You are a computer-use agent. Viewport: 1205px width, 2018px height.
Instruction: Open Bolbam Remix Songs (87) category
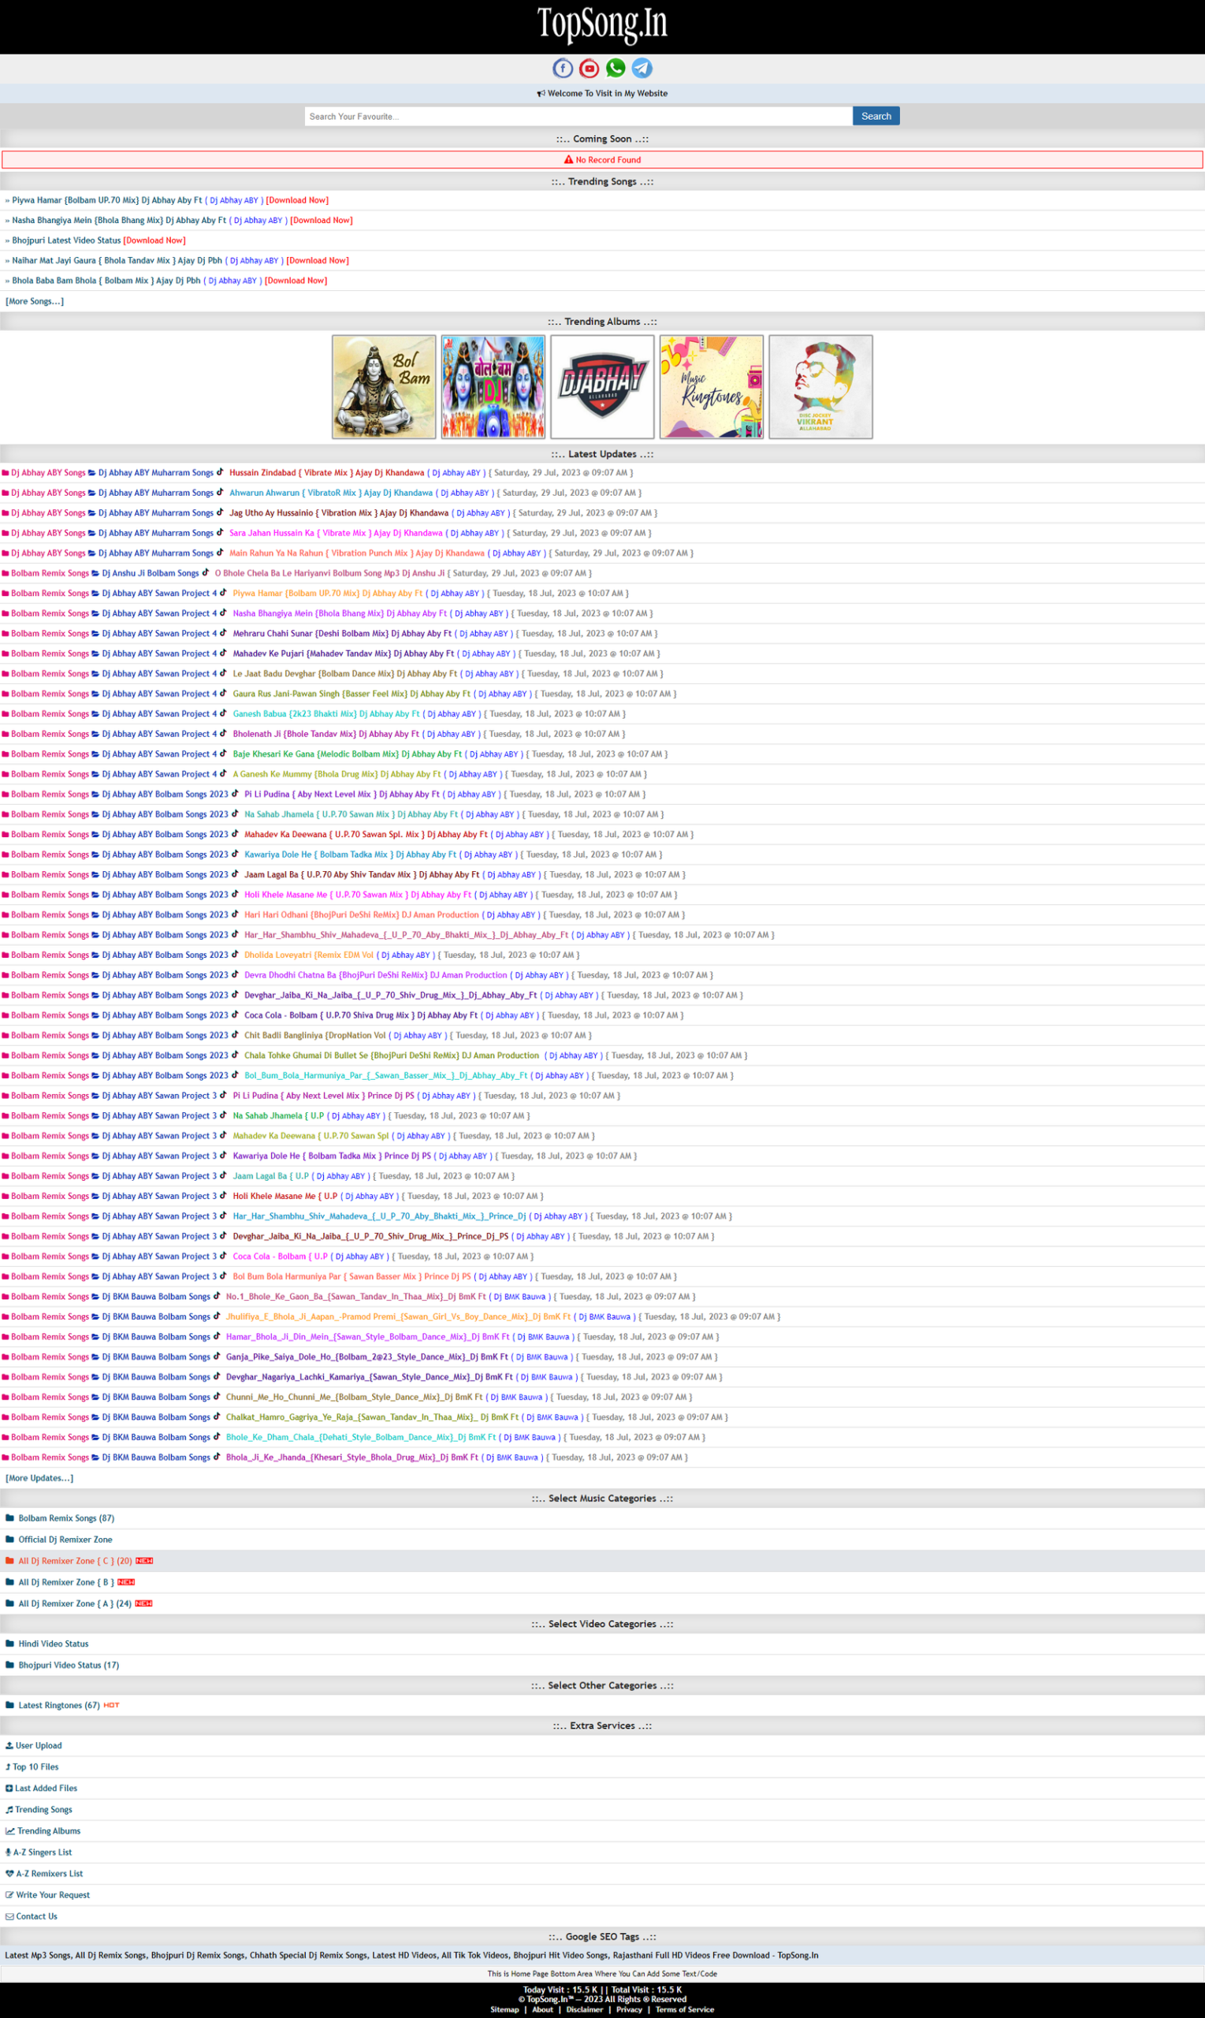[65, 1517]
